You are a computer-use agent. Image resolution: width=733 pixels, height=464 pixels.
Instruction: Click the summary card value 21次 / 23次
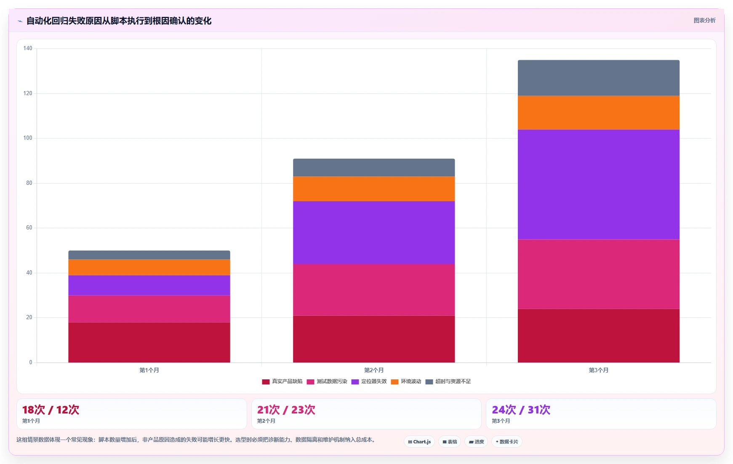286,410
